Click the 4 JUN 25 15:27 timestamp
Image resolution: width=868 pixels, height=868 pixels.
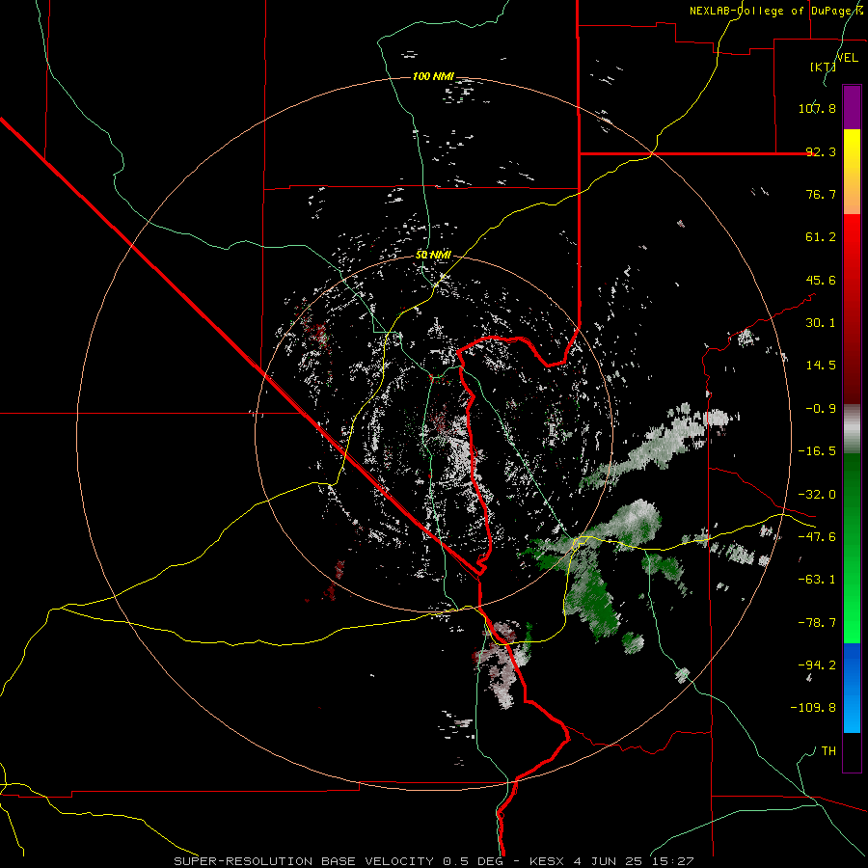(633, 861)
